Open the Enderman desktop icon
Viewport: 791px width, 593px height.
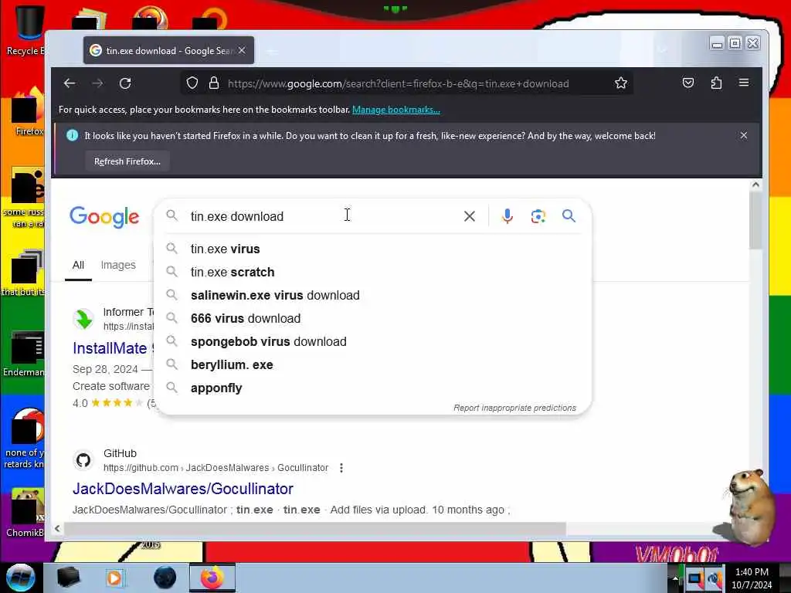pos(24,354)
